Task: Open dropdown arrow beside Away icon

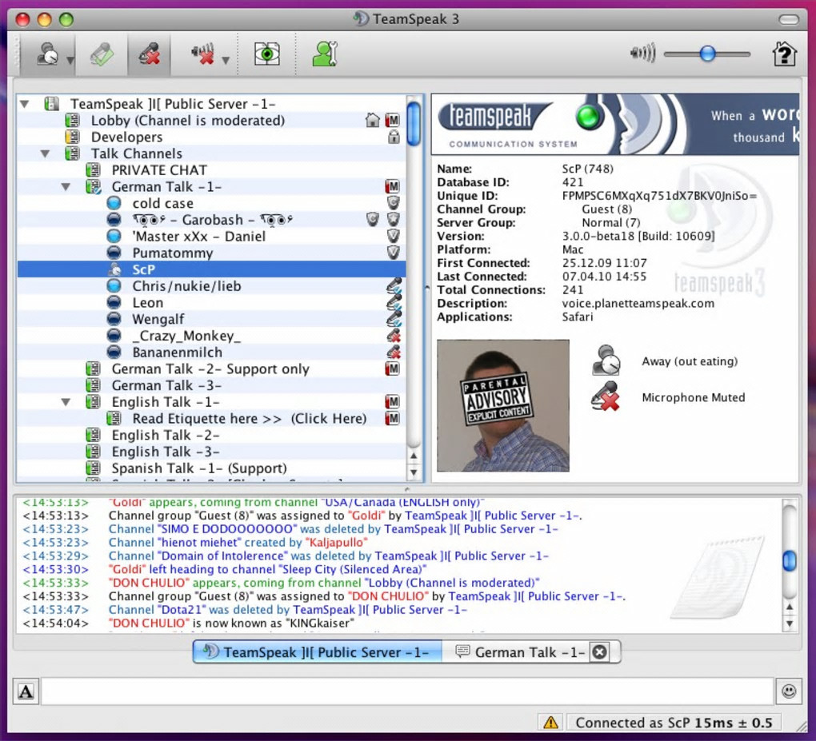Action: pyautogui.click(x=70, y=61)
